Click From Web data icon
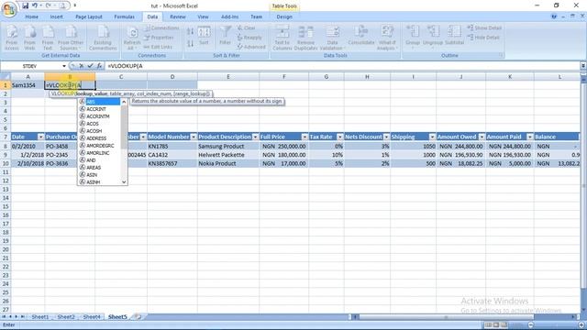Viewport: 587px width, 330px height. (x=29, y=38)
